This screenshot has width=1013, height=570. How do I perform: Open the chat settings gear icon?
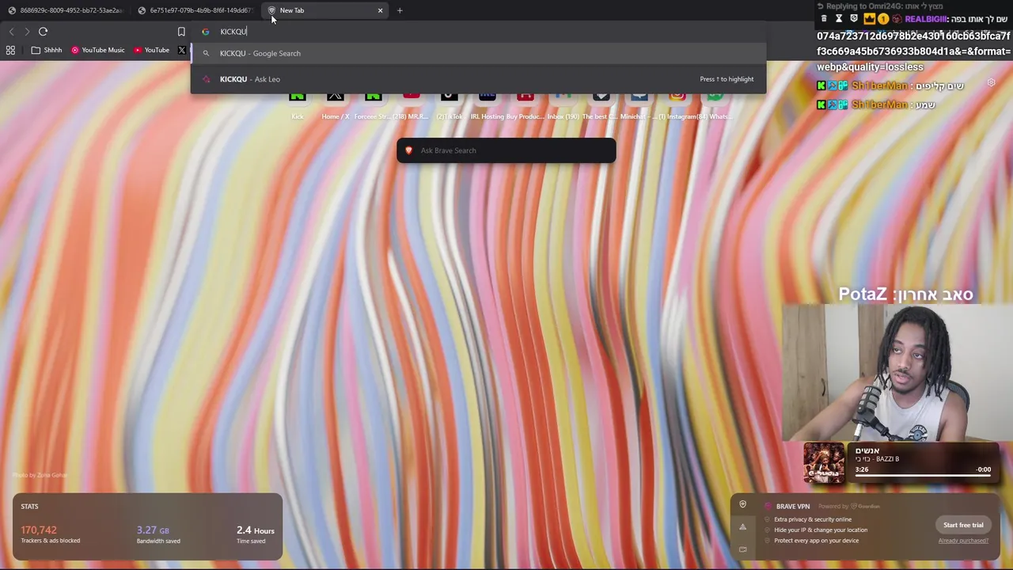click(x=991, y=82)
